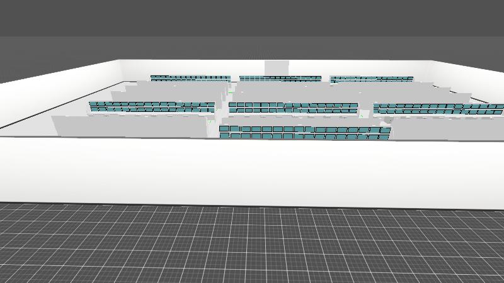This screenshot has width=504, height=283.
Task: Click the back-center row of teal panels
Action: pyautogui.click(x=280, y=79)
